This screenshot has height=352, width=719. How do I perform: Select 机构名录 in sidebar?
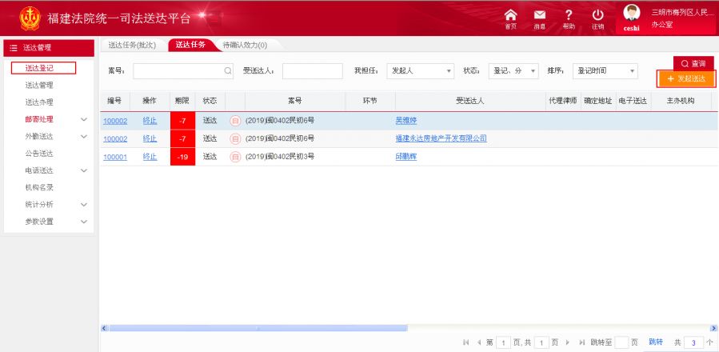(39, 187)
